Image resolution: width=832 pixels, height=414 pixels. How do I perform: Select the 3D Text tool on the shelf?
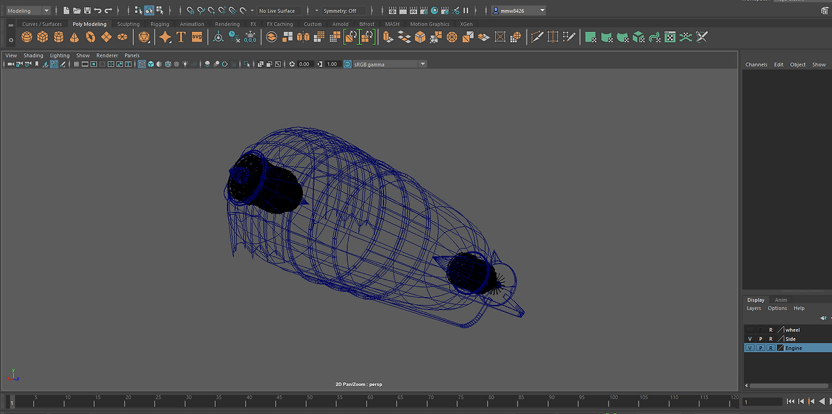pos(181,37)
